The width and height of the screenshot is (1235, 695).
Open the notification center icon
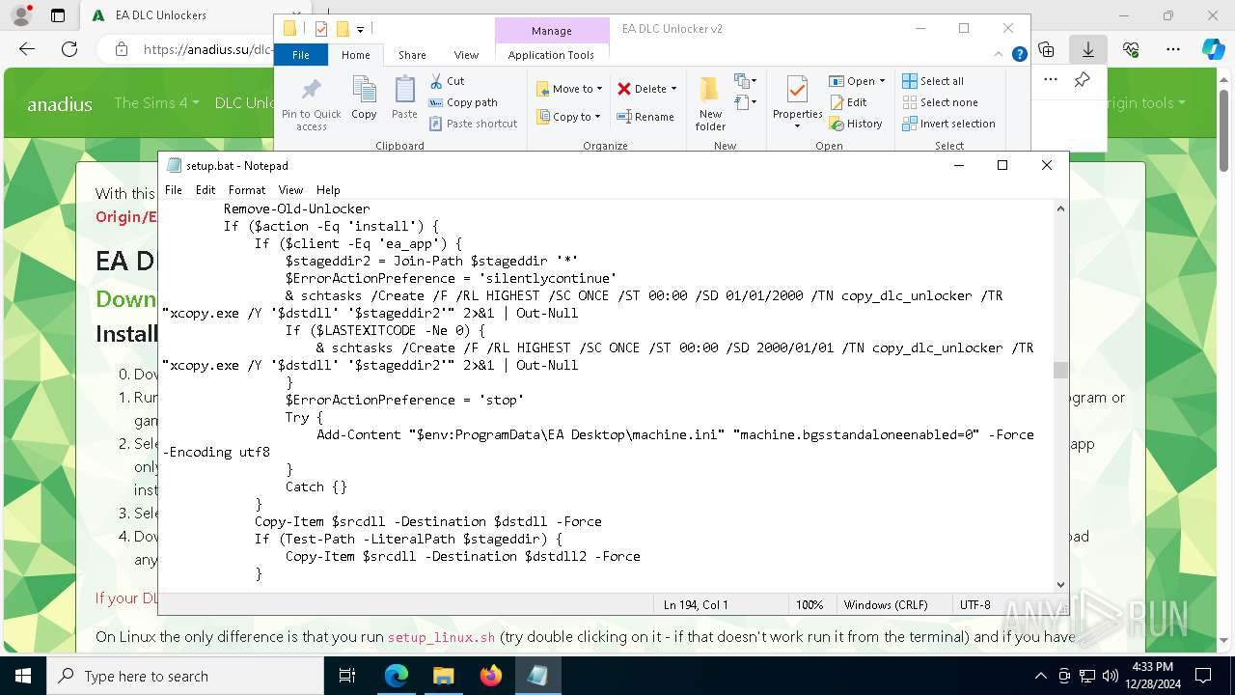pos(1203,676)
